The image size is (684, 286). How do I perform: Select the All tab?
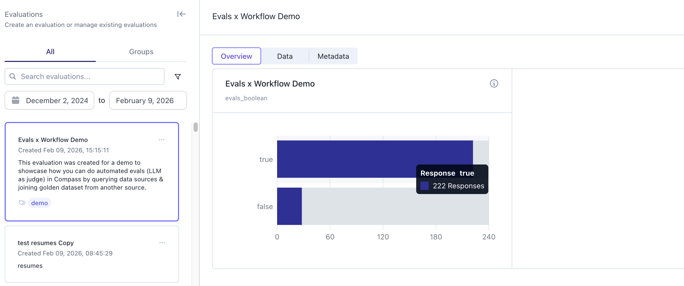pos(50,52)
